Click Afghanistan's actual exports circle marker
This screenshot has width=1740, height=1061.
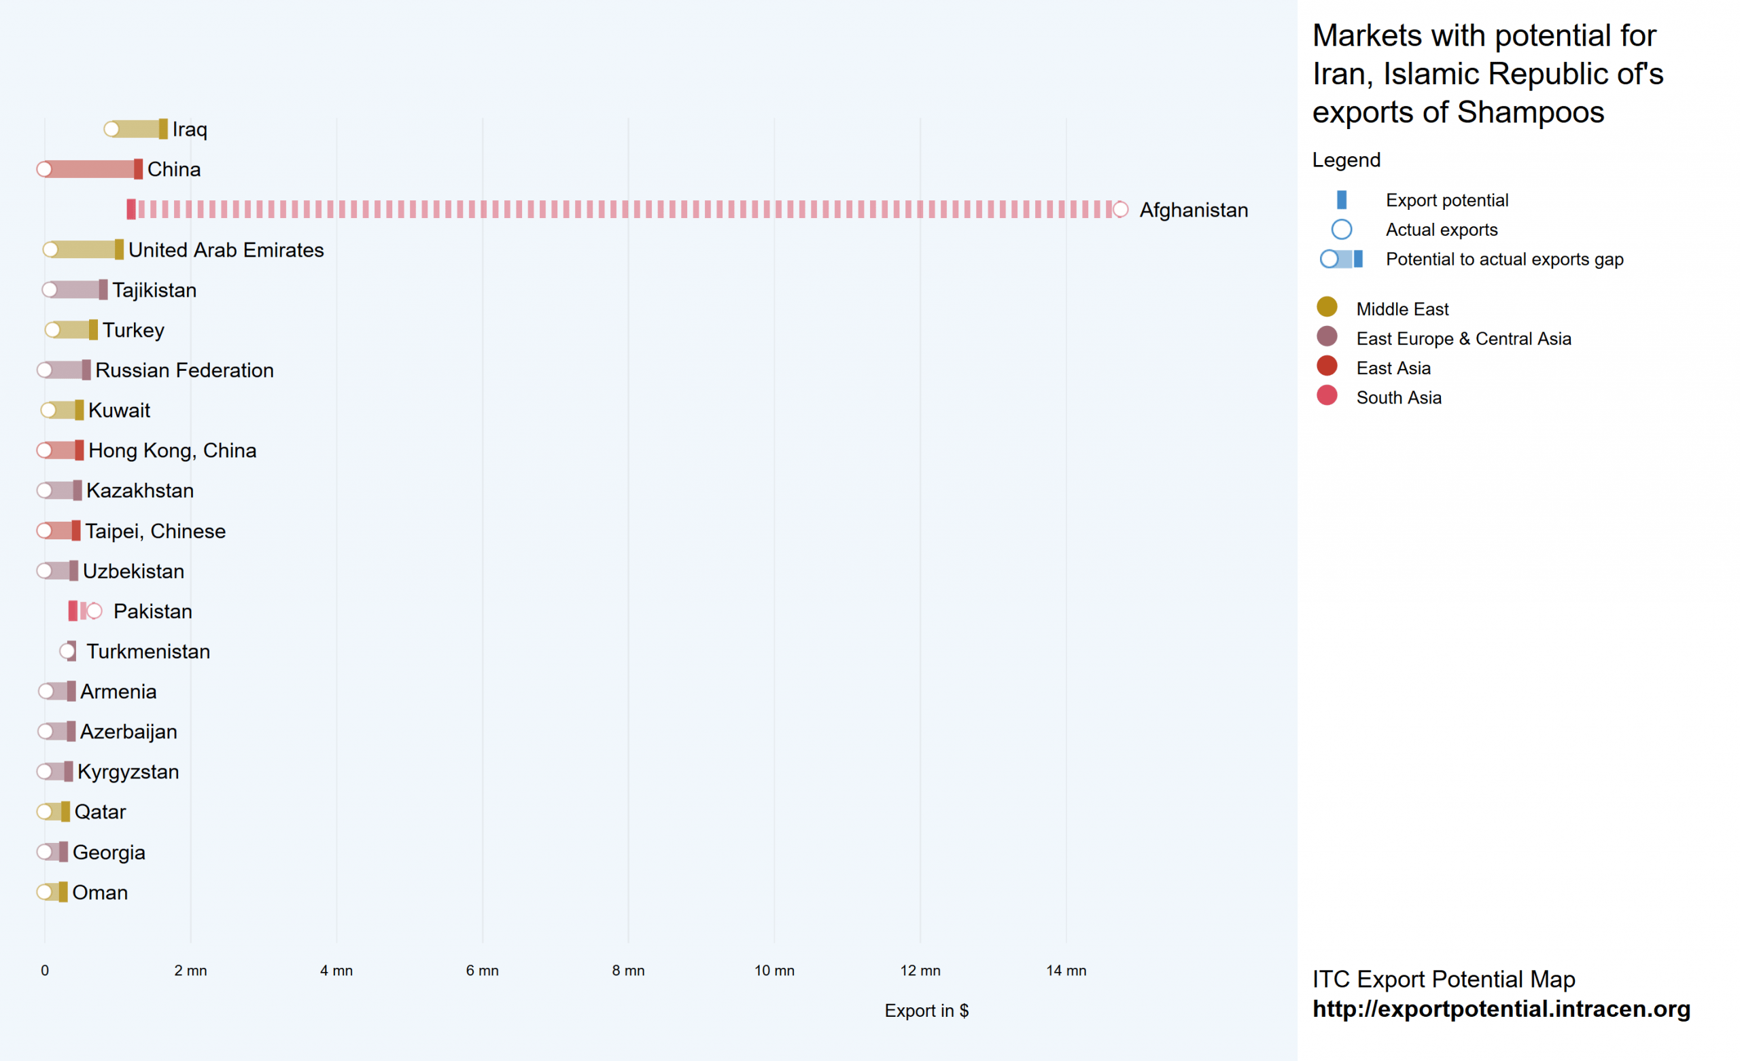click(1120, 210)
